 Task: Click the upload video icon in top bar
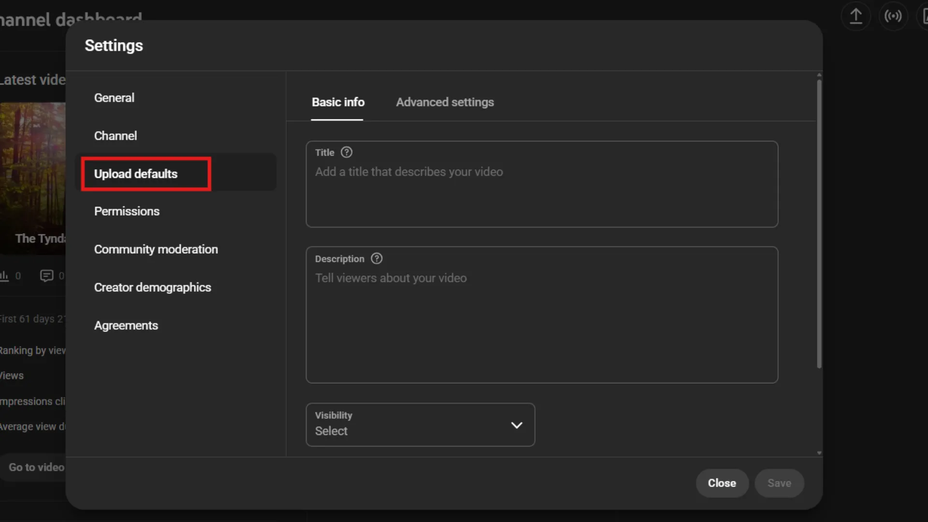pyautogui.click(x=855, y=16)
